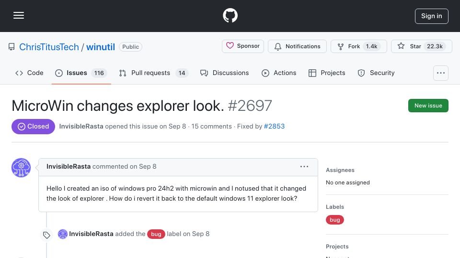Click the 1.4k fork count
Viewport: 460px width, 258px height.
[x=371, y=46]
